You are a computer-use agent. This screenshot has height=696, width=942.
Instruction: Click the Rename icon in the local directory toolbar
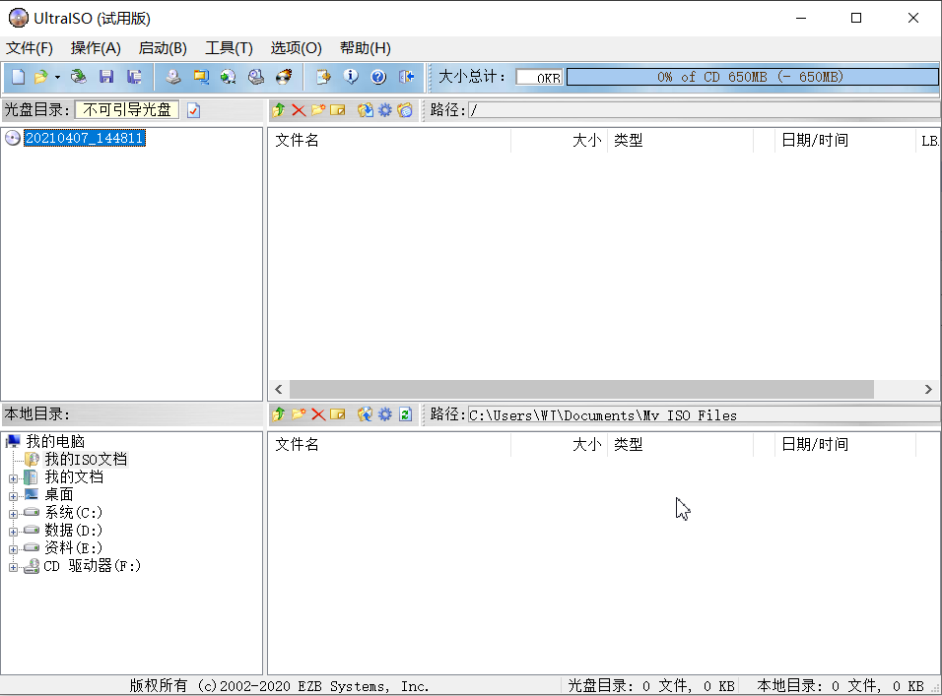click(338, 414)
